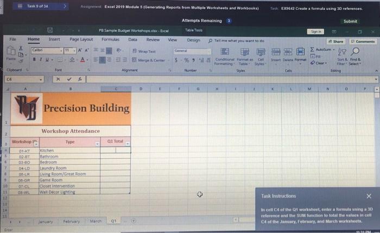Open the Font Color dropdown arrow
This screenshot has height=233, width=380.
[x=87, y=60]
